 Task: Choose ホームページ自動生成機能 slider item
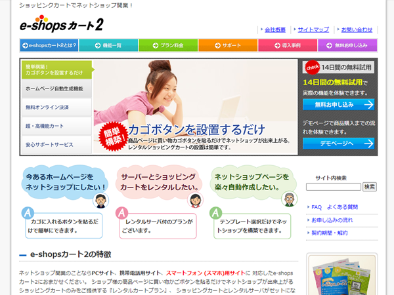coord(56,88)
